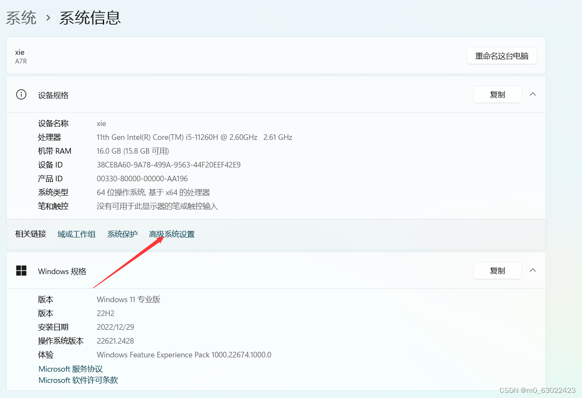Screen dimensions: 582x398
Task: Select the 64 位操作系统 system type text
Action: [x=153, y=193]
